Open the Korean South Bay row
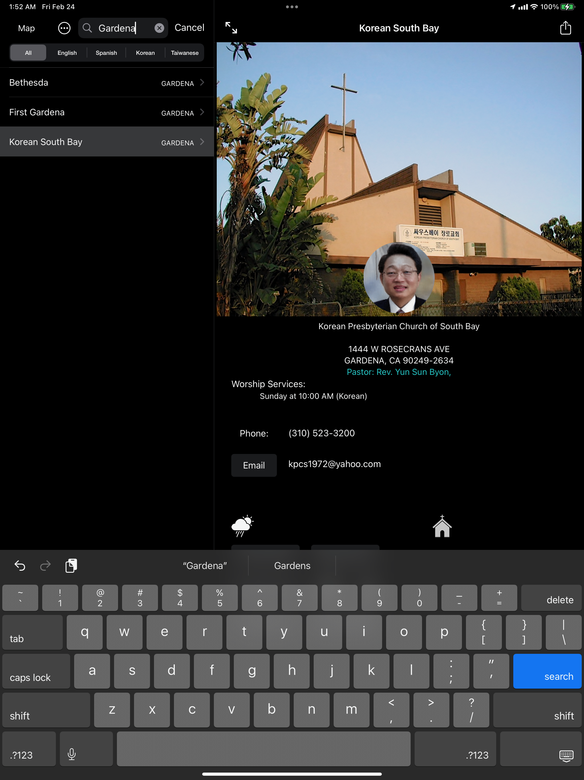Viewport: 584px width, 780px height. click(x=107, y=142)
